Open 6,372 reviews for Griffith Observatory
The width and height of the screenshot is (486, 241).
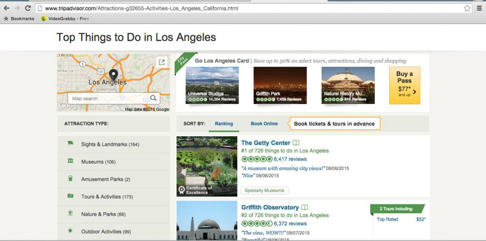[x=290, y=223]
